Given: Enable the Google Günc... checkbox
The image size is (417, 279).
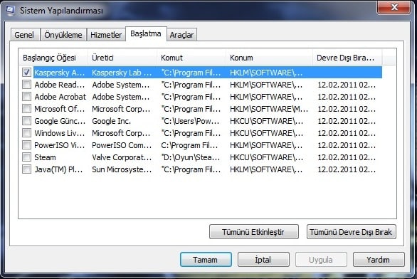Looking at the screenshot, I should (26, 121).
